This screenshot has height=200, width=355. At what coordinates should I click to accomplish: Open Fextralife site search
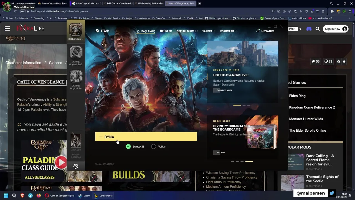tap(318, 29)
